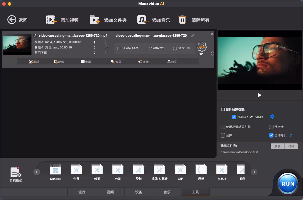Click the 1280x720 output resolution label

(x=155, y=48)
